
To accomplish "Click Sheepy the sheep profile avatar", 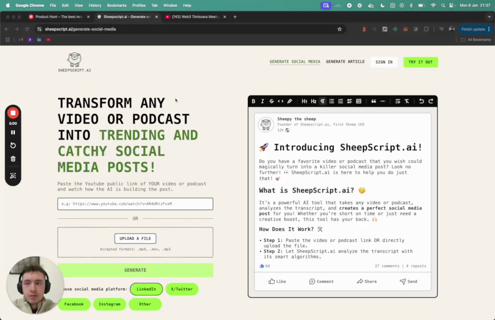I will [266, 124].
